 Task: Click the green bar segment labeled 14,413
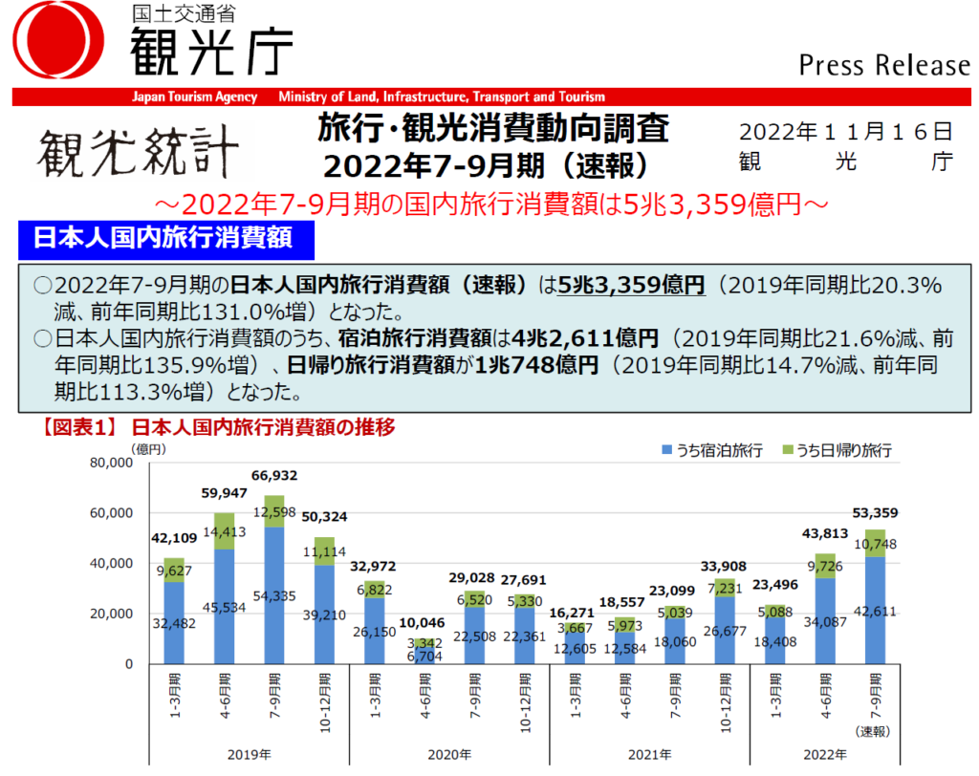[223, 532]
